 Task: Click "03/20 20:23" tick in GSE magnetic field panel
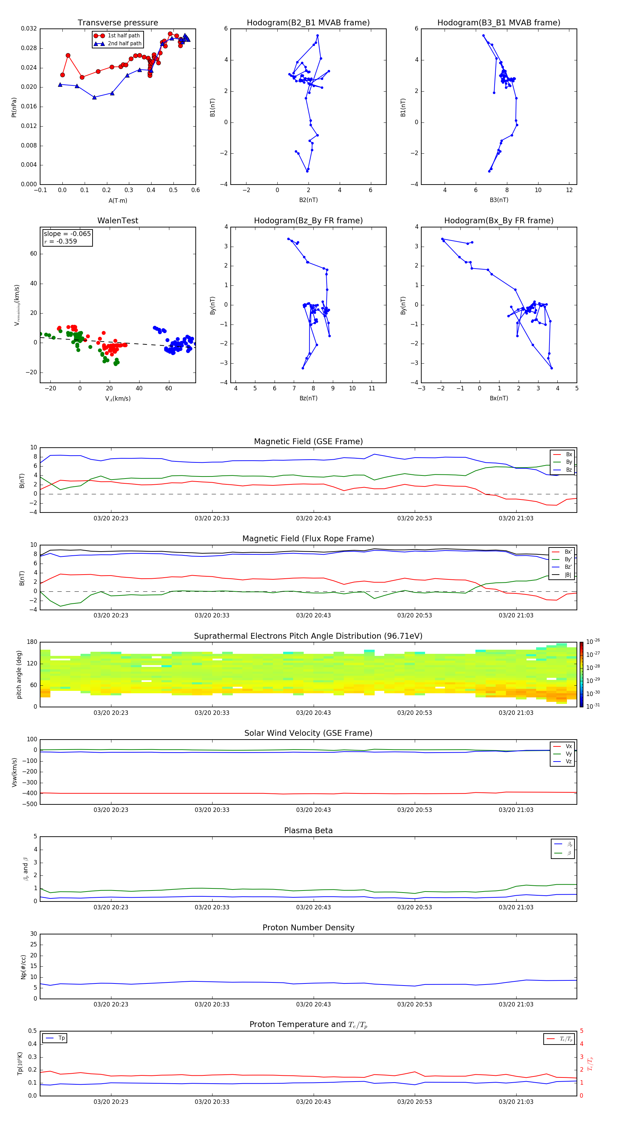tap(111, 518)
